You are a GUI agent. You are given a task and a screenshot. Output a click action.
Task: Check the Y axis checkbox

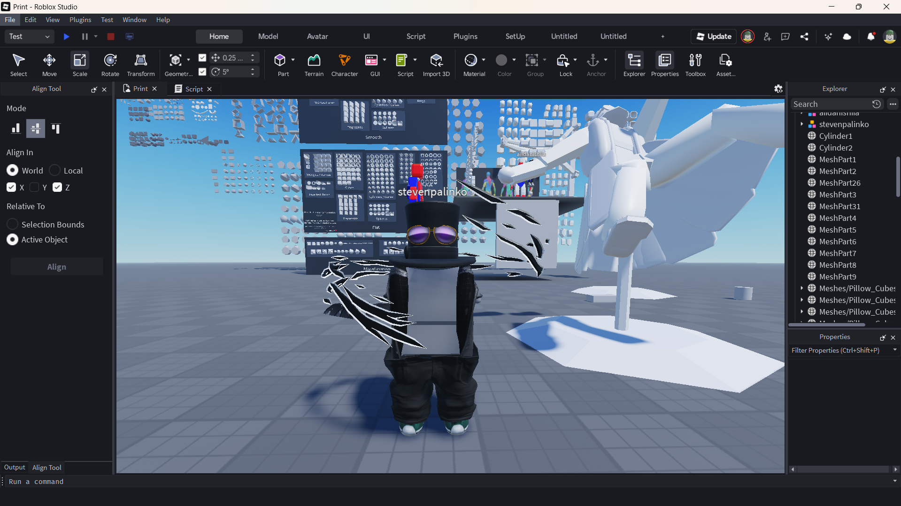coord(34,187)
